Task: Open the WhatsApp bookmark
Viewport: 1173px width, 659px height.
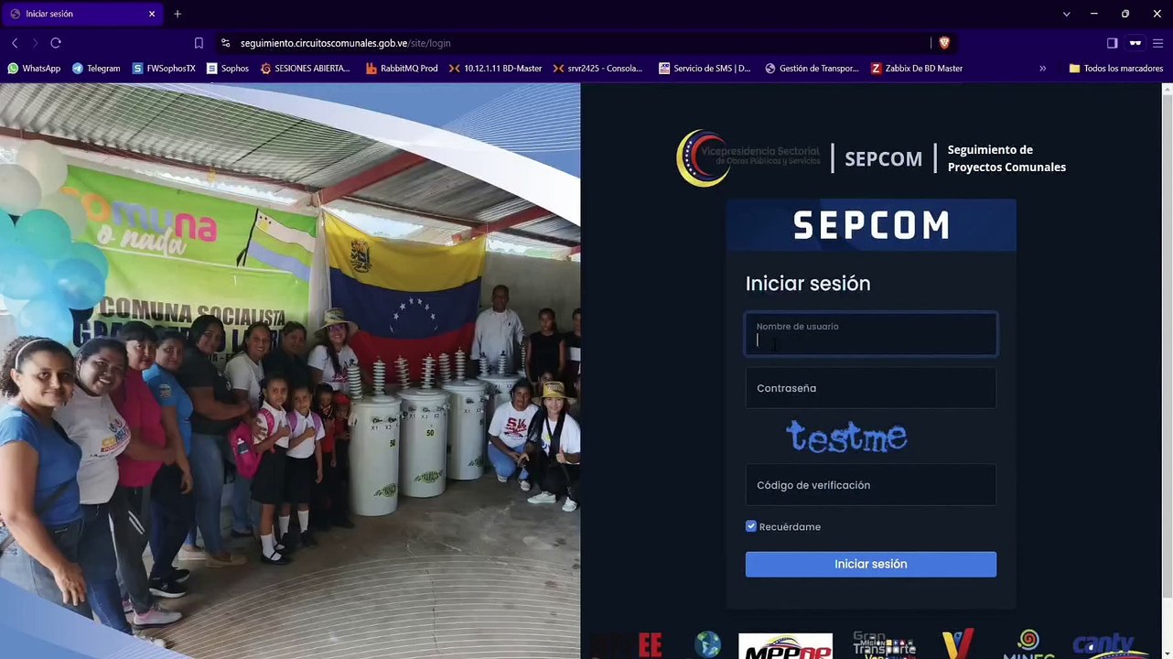Action: click(x=34, y=69)
